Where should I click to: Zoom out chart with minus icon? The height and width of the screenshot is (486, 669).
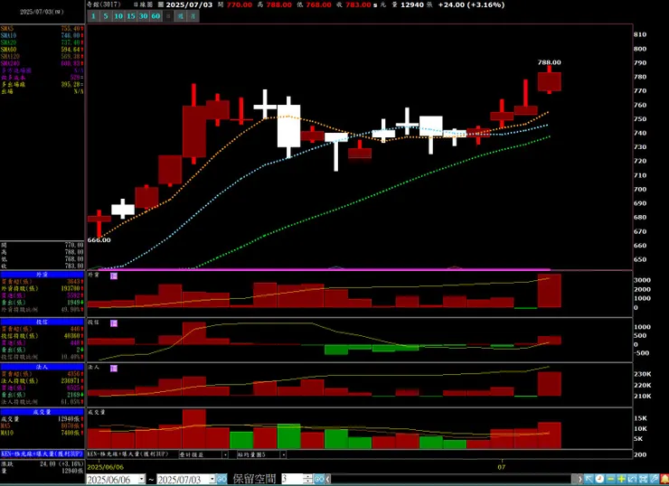611,479
